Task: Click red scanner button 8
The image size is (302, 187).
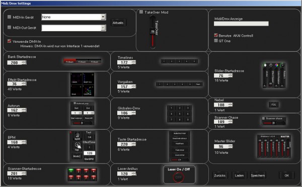Action: (94, 177)
